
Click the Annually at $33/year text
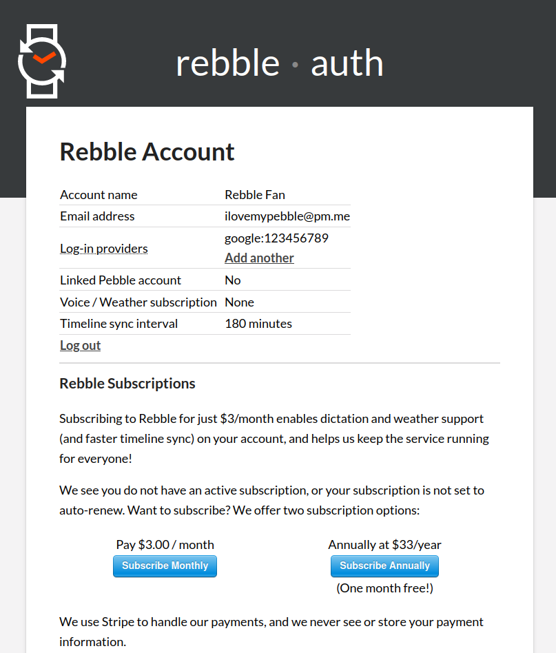384,545
